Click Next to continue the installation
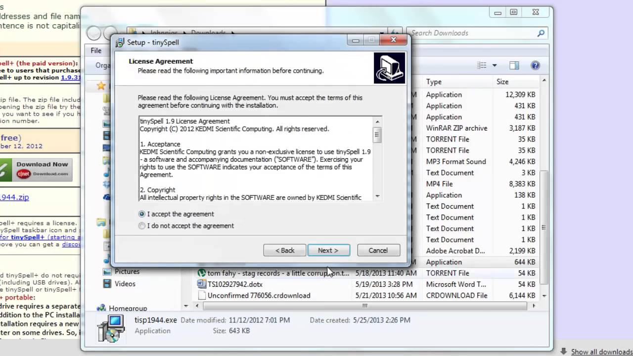The width and height of the screenshot is (633, 356). [329, 250]
